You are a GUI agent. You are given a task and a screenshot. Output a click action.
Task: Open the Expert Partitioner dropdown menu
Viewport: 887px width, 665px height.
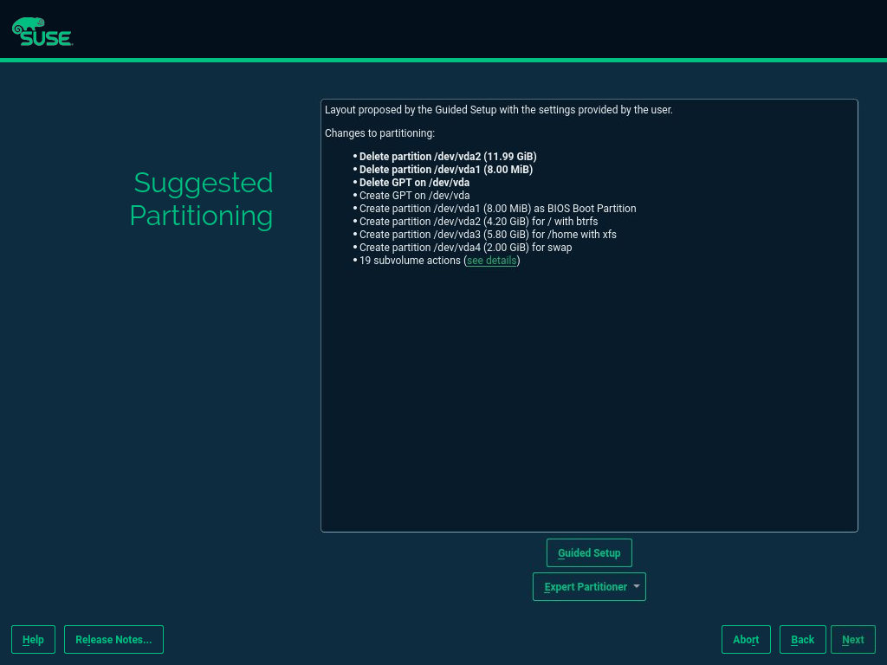tap(589, 587)
